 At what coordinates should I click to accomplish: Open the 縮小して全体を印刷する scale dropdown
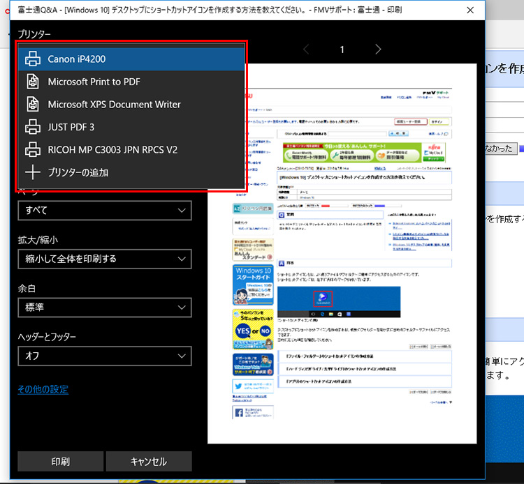(104, 259)
